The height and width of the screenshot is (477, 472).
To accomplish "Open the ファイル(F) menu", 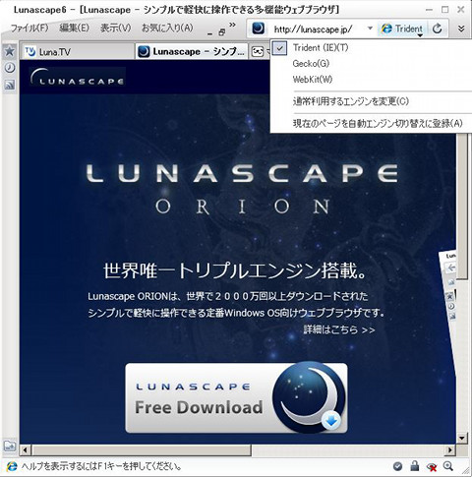I will click(x=29, y=29).
